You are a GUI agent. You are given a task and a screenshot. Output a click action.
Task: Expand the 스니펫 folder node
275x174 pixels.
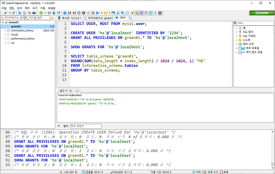236,40
